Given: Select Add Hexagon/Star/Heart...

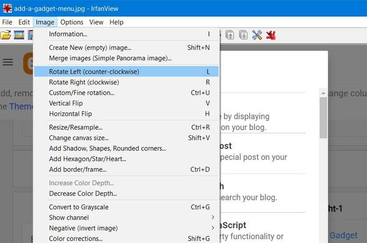Looking at the screenshot, I should click(x=126, y=159).
